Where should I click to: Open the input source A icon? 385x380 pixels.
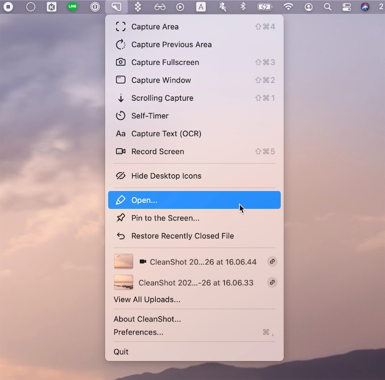201,7
